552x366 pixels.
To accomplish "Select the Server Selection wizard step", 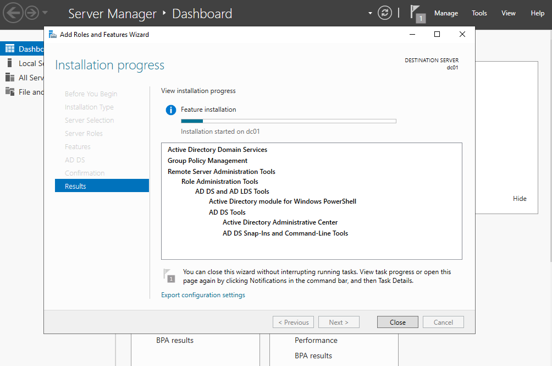I will [90, 120].
